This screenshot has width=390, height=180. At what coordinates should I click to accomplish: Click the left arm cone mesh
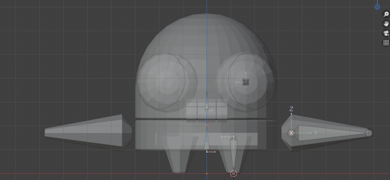pyautogui.click(x=88, y=133)
